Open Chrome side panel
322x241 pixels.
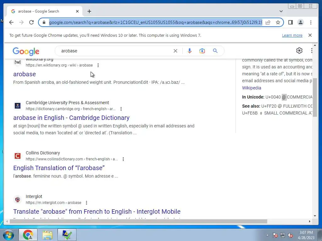coord(290,22)
